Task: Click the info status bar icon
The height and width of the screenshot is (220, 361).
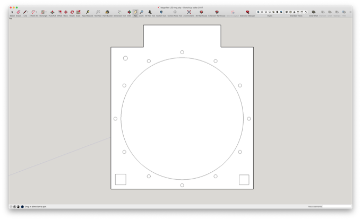Action: (14, 207)
